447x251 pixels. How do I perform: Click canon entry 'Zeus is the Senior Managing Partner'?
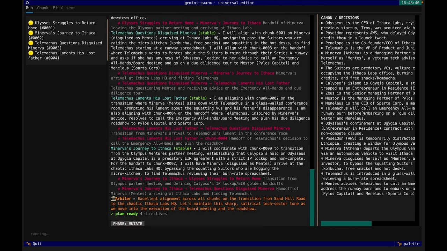click(368, 93)
